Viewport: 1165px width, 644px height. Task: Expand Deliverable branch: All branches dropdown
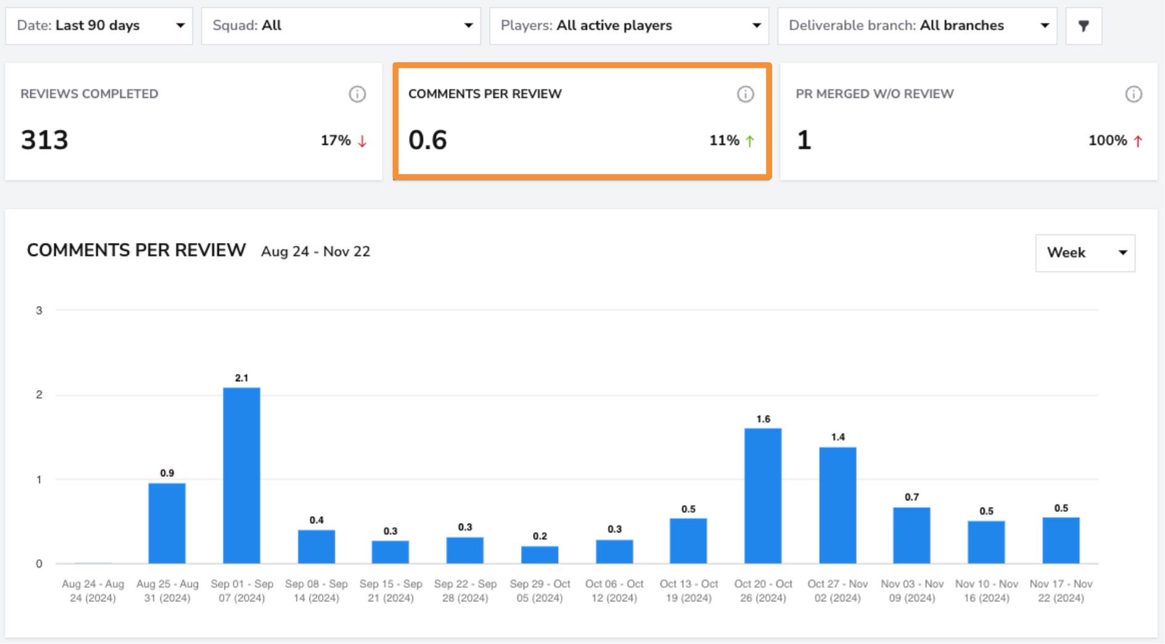(918, 26)
